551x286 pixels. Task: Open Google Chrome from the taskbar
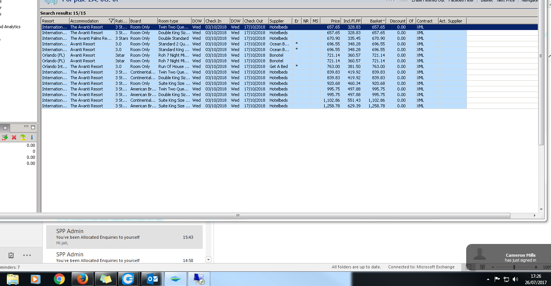pos(59,279)
